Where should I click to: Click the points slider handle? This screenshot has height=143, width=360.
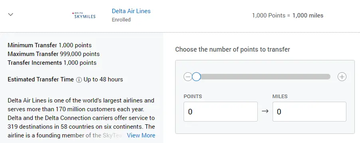tap(196, 77)
